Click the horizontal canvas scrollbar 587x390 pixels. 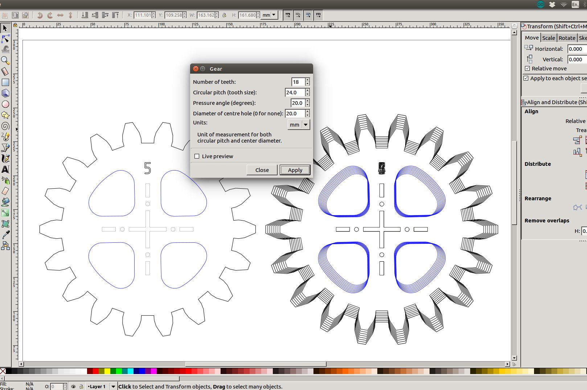click(255, 364)
